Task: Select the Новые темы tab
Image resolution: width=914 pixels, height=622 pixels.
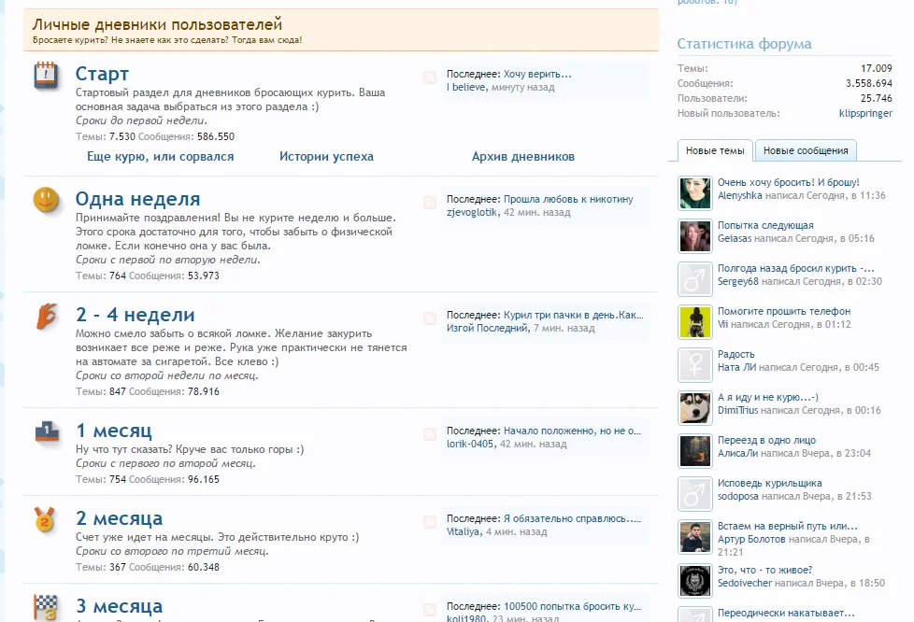Action: point(713,149)
